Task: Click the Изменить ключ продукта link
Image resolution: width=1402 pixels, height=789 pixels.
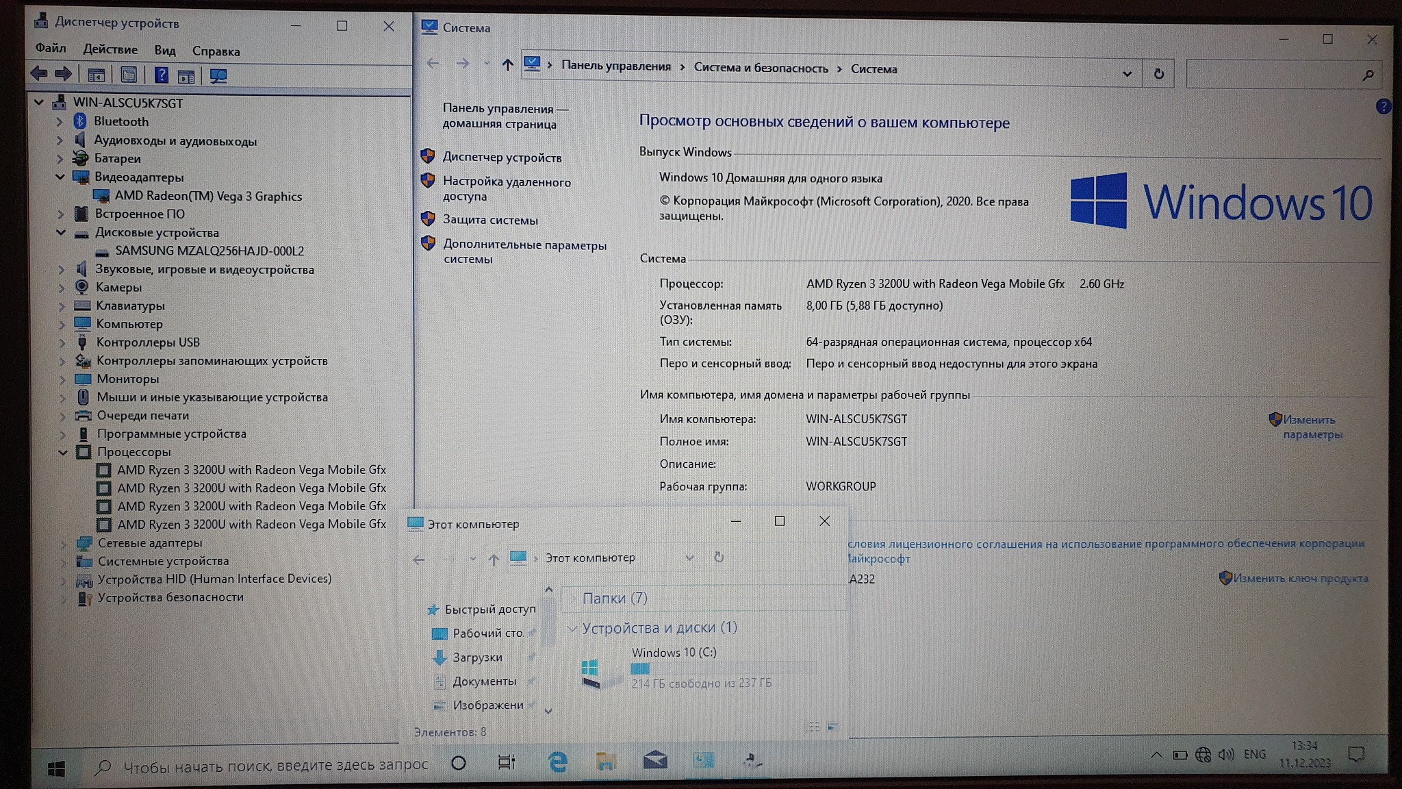Action: 1300,579
